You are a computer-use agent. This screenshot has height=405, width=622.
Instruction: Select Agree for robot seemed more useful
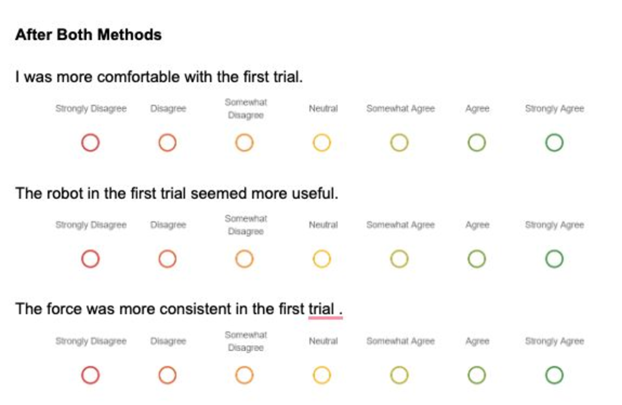click(x=477, y=259)
